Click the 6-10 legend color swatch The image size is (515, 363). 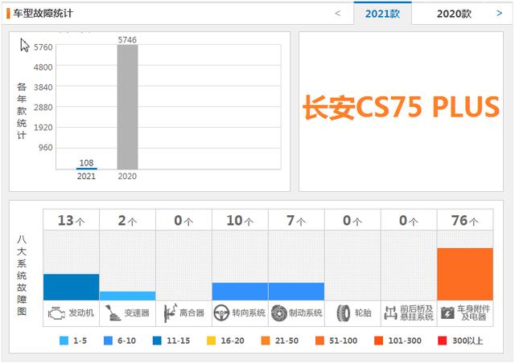(108, 341)
